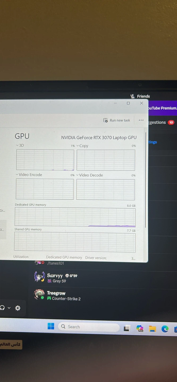
Task: Click inside the Video Decode graph
Action: [106, 189]
